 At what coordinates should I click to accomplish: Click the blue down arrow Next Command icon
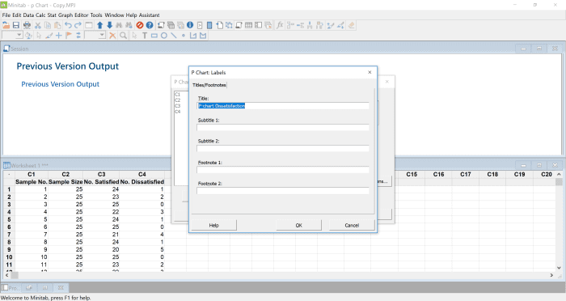(109, 25)
